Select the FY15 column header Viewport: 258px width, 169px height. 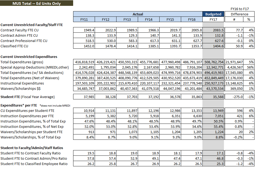pos(170,19)
